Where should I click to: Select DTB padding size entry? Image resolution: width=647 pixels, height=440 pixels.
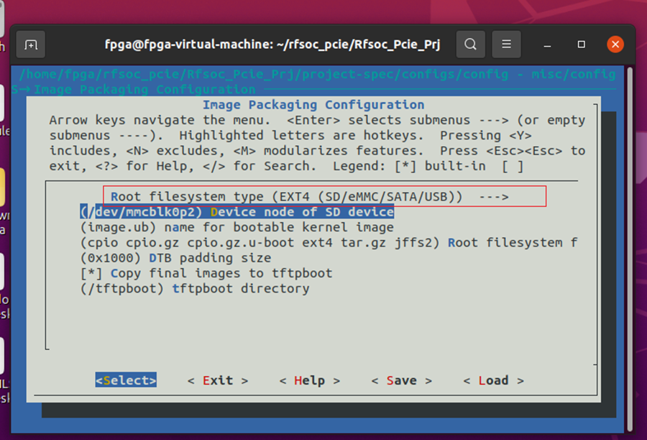[176, 258]
